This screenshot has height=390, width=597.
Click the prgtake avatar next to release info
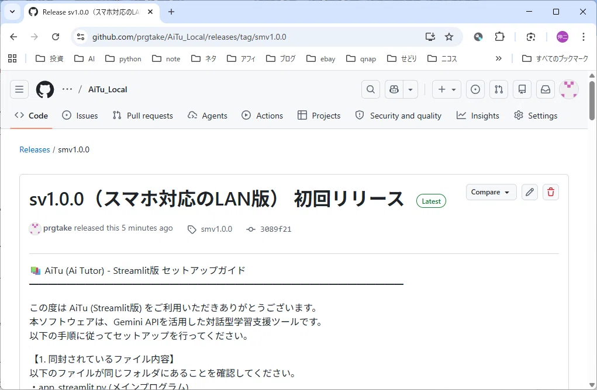(35, 229)
